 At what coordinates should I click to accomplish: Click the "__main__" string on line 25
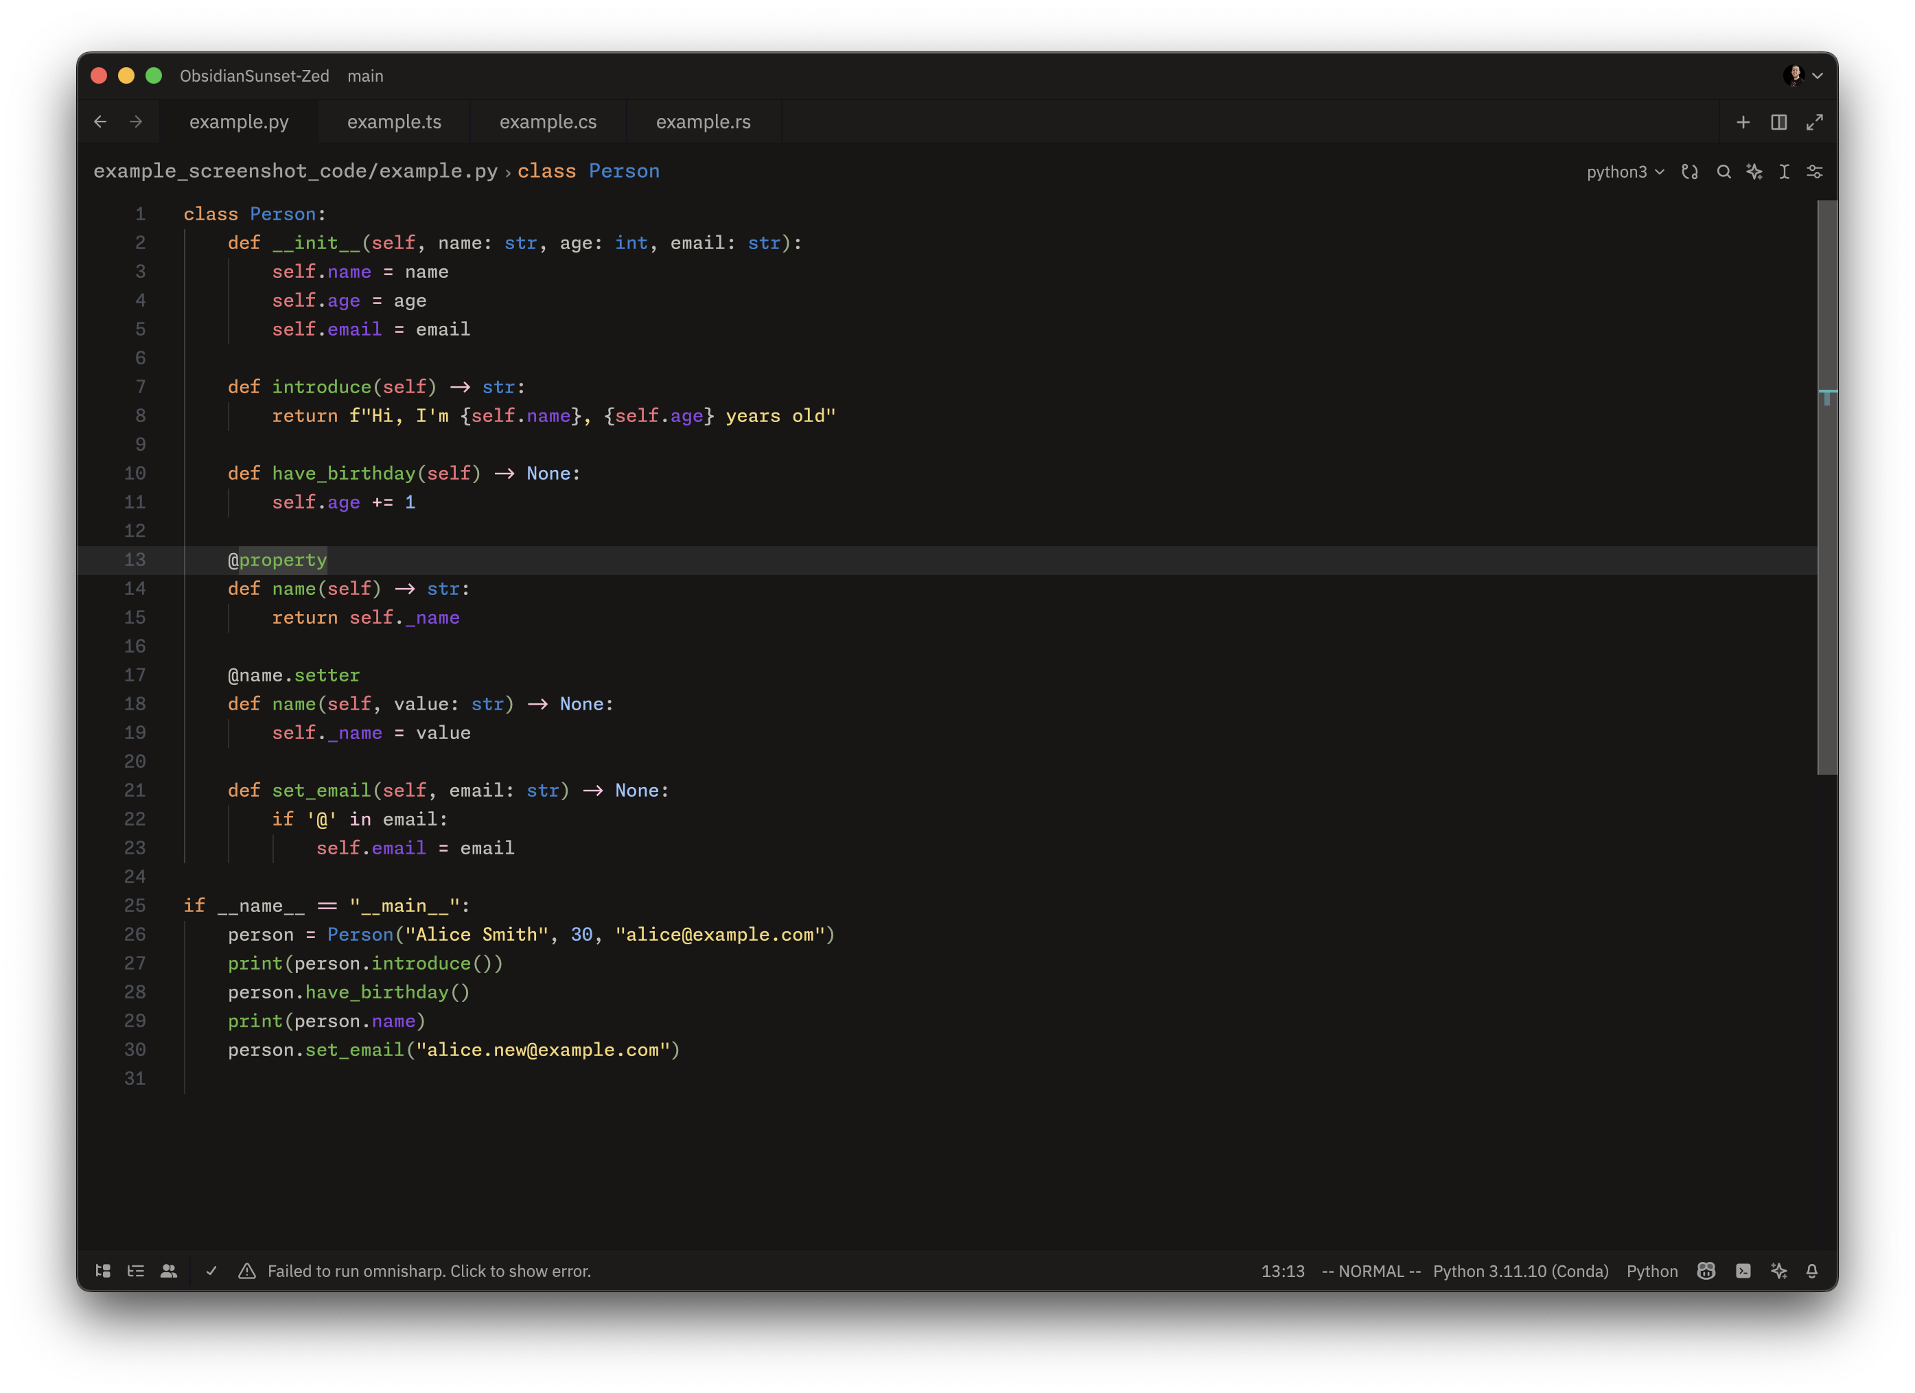point(404,905)
